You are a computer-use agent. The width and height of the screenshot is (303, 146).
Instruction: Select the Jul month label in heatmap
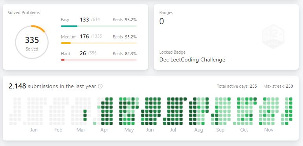173,130
